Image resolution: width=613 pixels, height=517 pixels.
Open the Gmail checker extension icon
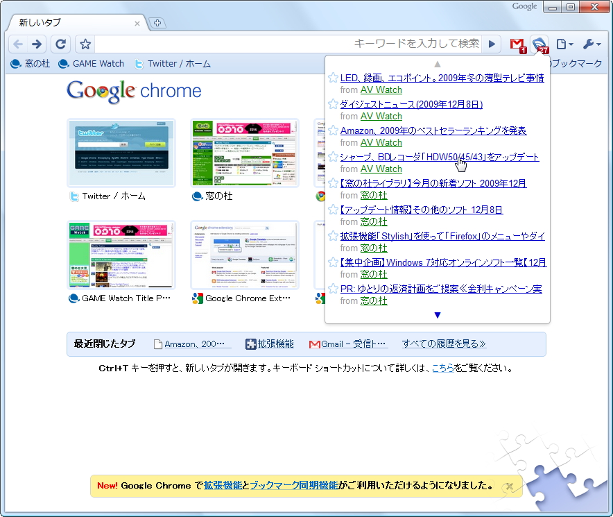click(x=517, y=43)
